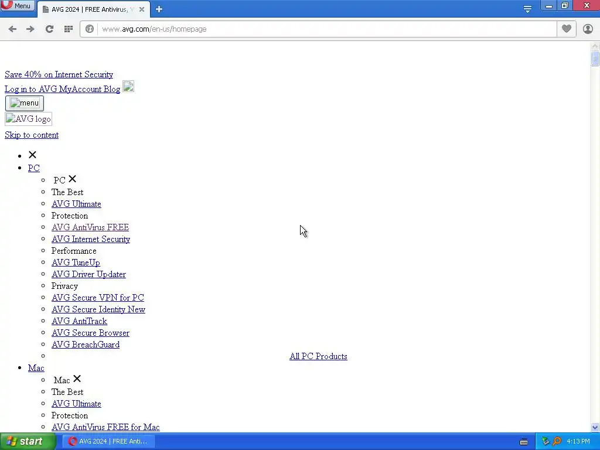Go forward to next page

pyautogui.click(x=30, y=29)
